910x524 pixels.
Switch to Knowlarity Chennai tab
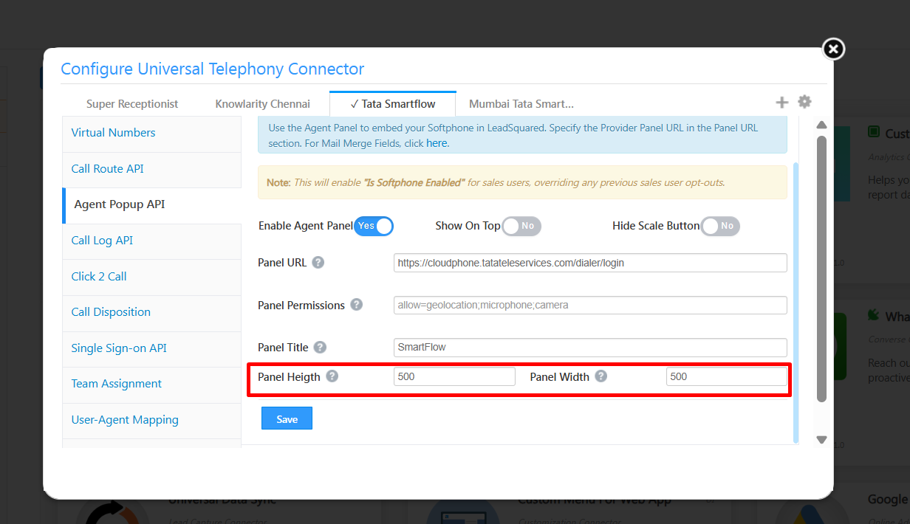pos(263,104)
